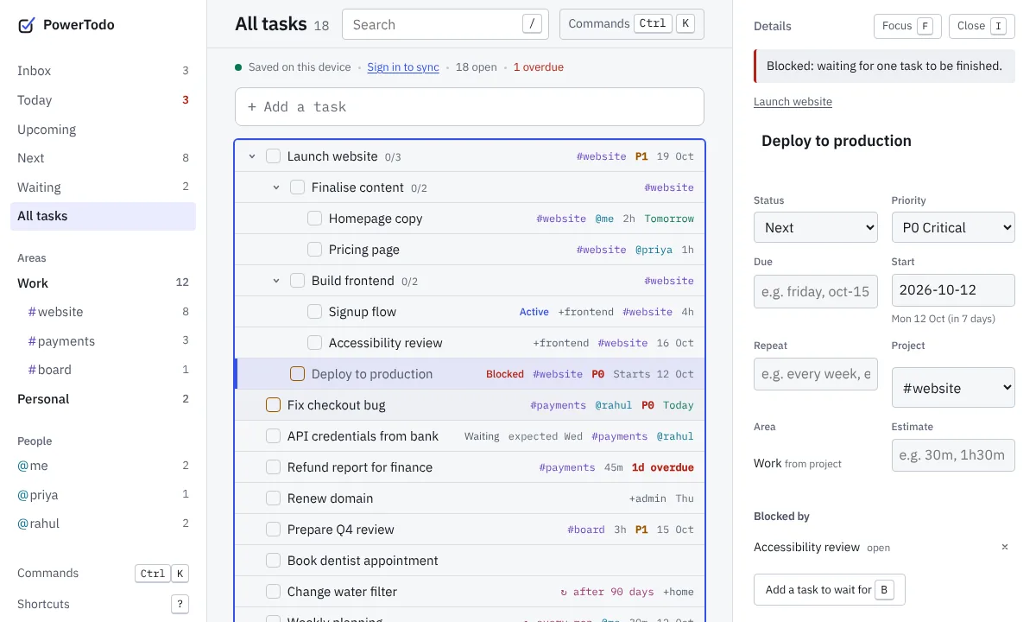Show the Waiting list
Screen dimensions: 1036x622
(x=104, y=187)
